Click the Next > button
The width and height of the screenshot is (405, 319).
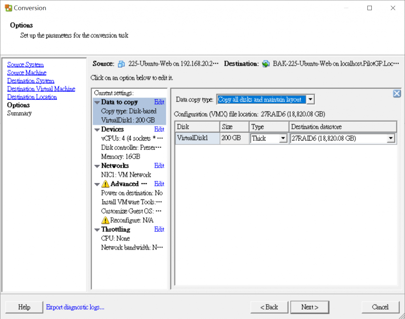click(x=310, y=307)
